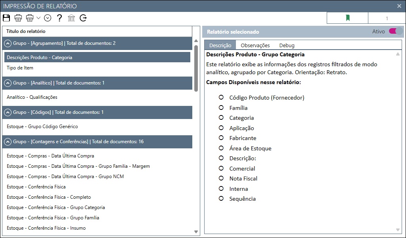406x238 pixels.
Task: Select report Descrições Produto - Categoria
Action: tap(98, 57)
